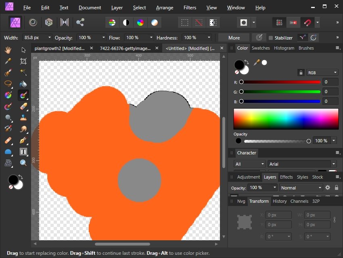Switch to the Swatches tab

(x=261, y=48)
